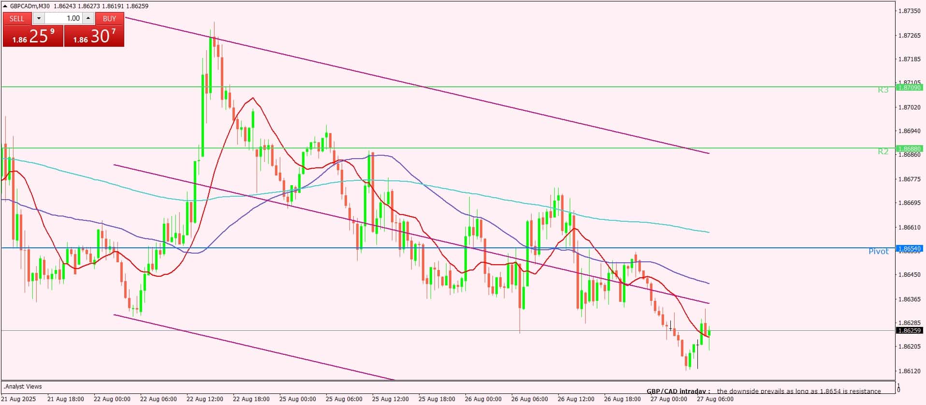Viewport: 926px width, 405px height.
Task: Click the GBP/CAD intraday comment text
Action: tap(764, 391)
